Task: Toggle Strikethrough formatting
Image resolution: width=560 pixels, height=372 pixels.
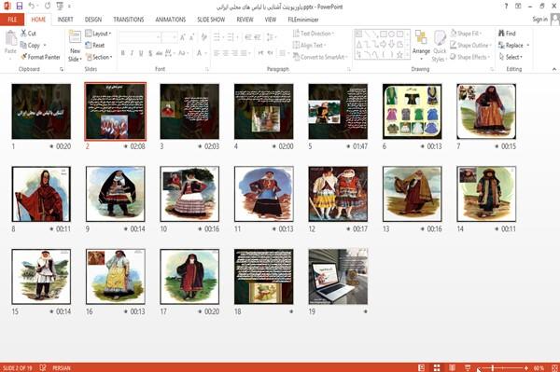Action: click(x=160, y=53)
